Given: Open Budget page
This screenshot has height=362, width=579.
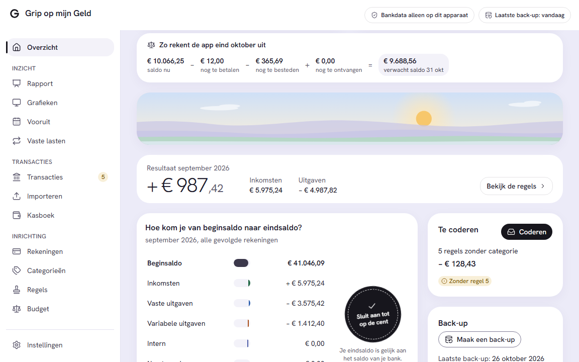Looking at the screenshot, I should 60,309.
